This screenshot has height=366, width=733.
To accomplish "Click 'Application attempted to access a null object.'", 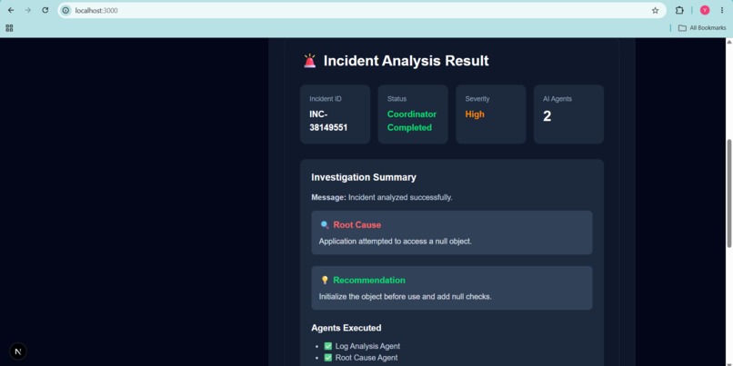I will coord(396,242).
